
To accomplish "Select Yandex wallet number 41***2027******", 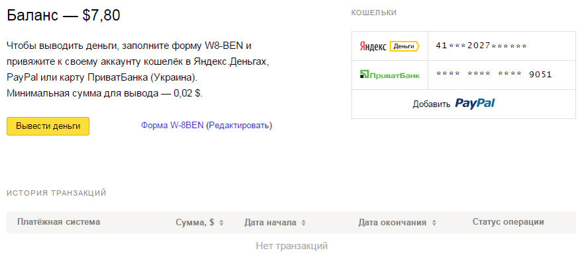I will 481,46.
